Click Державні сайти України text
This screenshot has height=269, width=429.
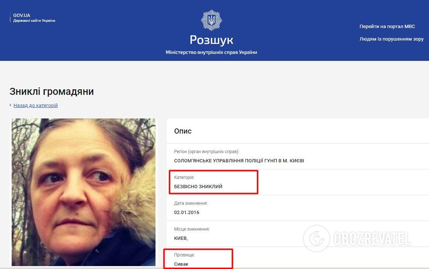[x=34, y=21]
